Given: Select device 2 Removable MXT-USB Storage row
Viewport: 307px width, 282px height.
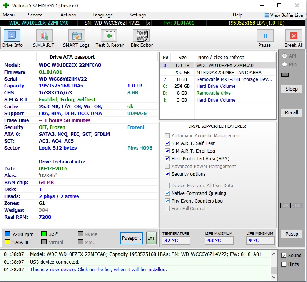Looking at the screenshot, I should [x=218, y=79].
